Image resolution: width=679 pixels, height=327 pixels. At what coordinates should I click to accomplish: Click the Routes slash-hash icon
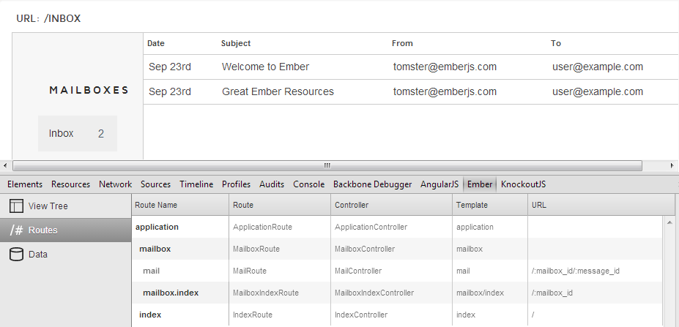[x=16, y=230]
